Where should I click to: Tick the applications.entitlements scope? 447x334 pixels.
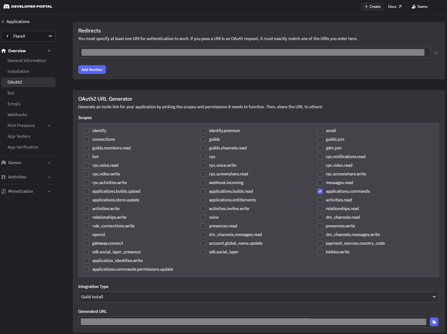(203, 200)
